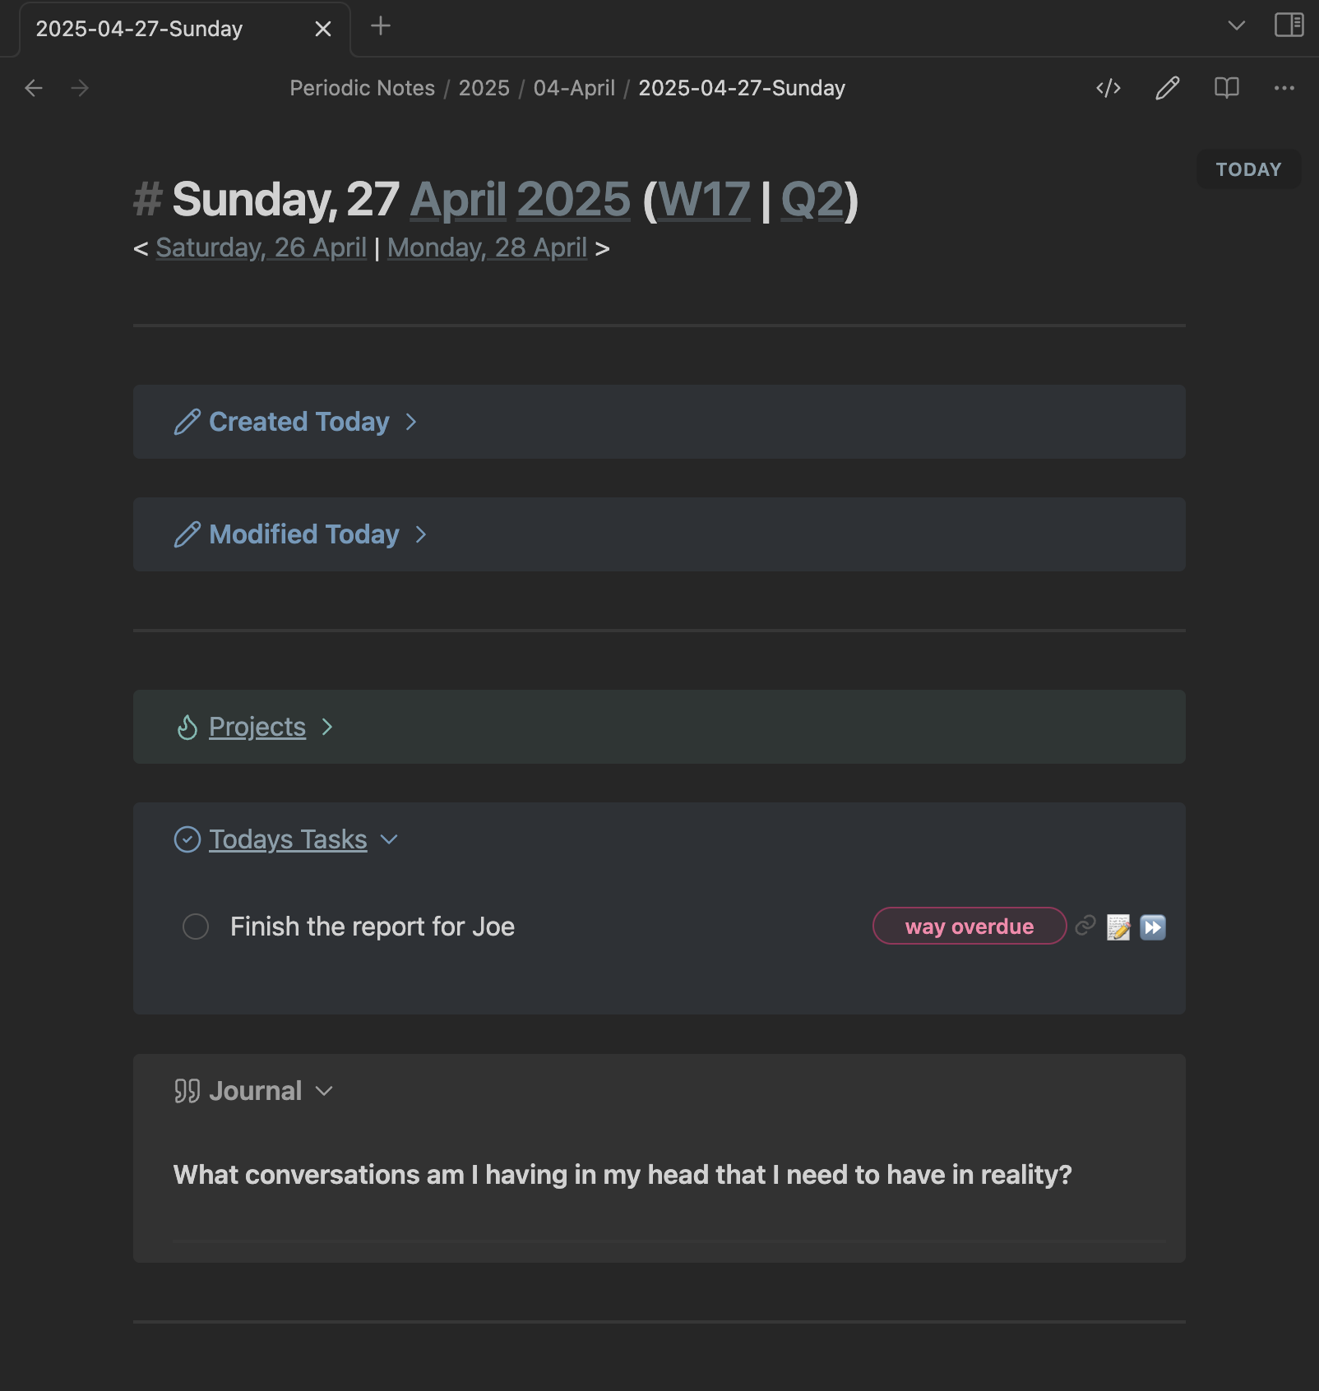
Task: Toggle the right sidebar panel icon
Action: coord(1289,25)
